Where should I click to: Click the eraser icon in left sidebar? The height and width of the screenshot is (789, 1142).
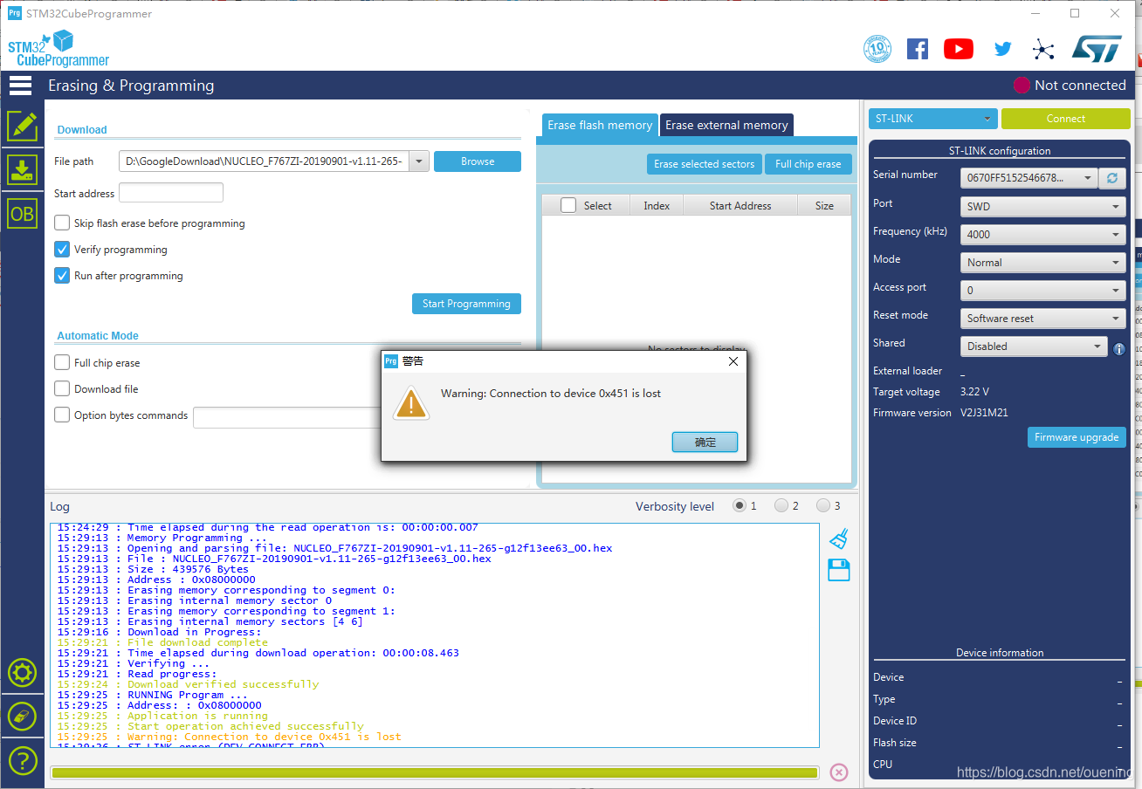pyautogui.click(x=23, y=717)
